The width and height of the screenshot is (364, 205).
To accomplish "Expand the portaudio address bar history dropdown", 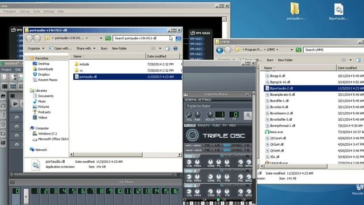I will 101,38.
